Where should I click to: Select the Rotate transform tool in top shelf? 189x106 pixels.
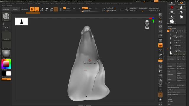[x=51, y=9]
